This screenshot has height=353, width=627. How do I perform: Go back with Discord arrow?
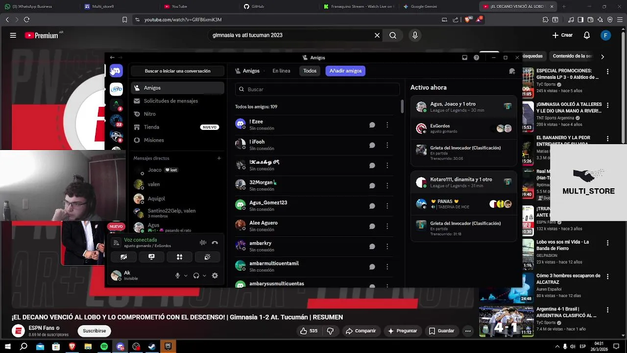(112, 57)
